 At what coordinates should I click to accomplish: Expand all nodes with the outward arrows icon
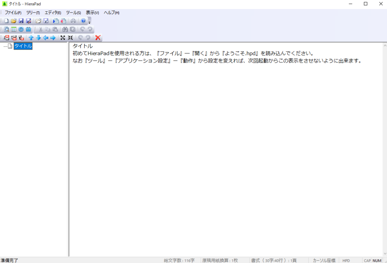[x=63, y=38]
